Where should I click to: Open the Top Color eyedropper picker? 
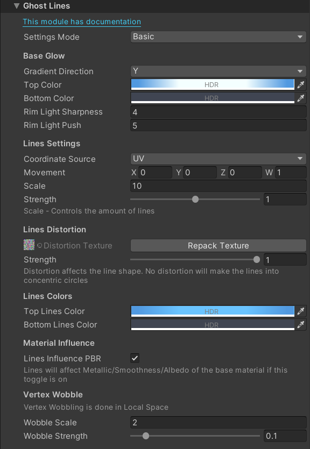301,84
